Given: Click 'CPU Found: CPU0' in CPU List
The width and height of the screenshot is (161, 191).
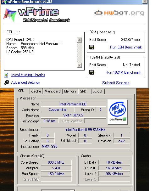Looking at the screenshot, I should [20, 40].
